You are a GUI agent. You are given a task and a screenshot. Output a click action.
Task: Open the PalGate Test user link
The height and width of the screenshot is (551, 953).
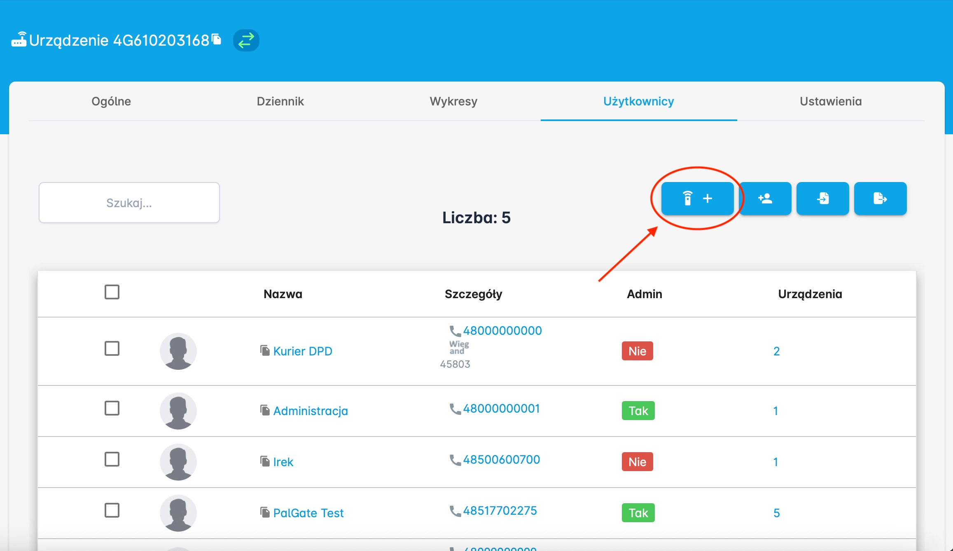click(308, 513)
